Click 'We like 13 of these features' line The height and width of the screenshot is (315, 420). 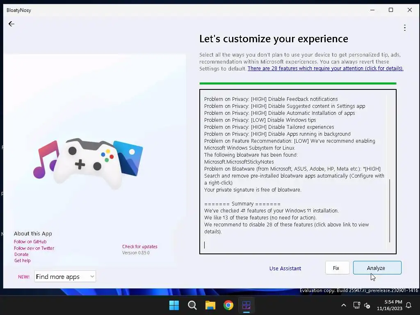point(260,217)
